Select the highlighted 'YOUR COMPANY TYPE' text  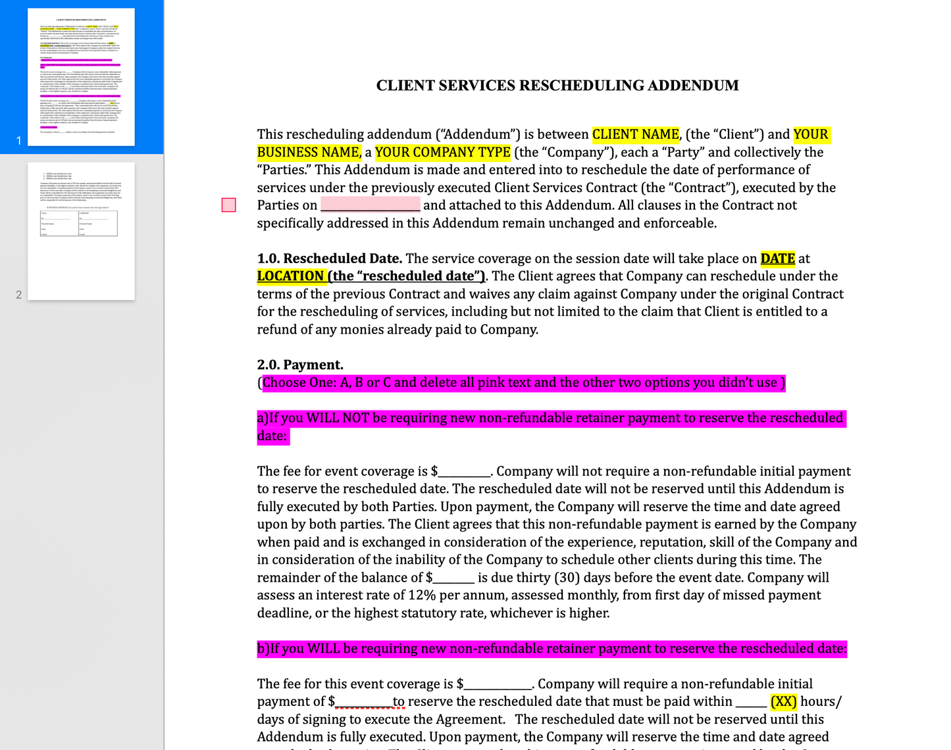[442, 153]
